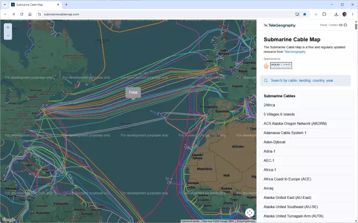Open a new browser tab
Image resolution: width=358 pixels, height=223 pixels.
pyautogui.click(x=66, y=4)
